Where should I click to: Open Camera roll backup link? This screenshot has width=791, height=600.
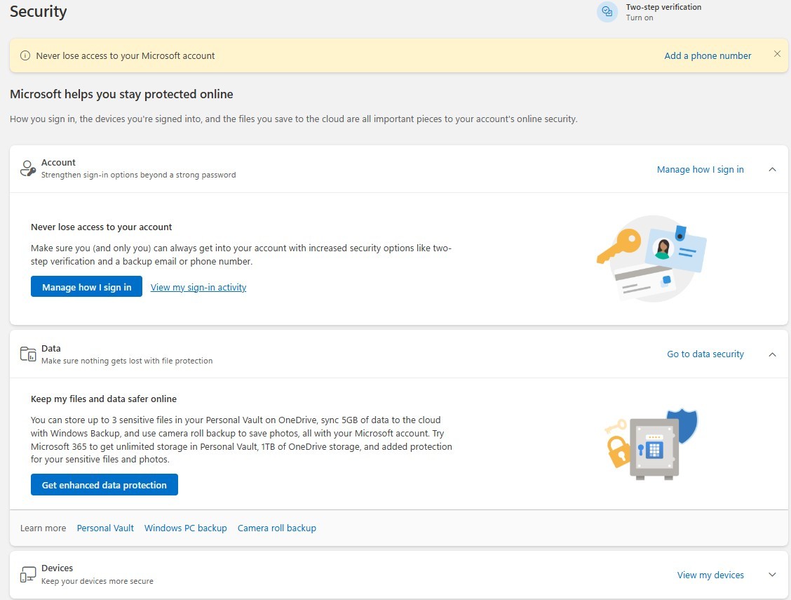[276, 528]
